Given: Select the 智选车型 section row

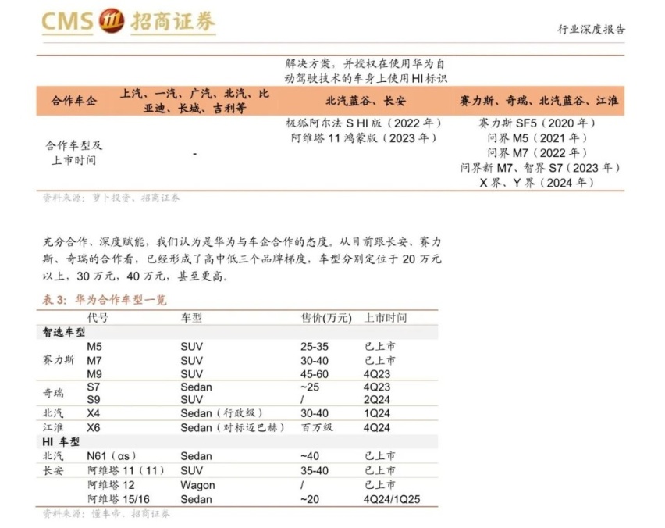Looking at the screenshot, I should tap(236, 332).
